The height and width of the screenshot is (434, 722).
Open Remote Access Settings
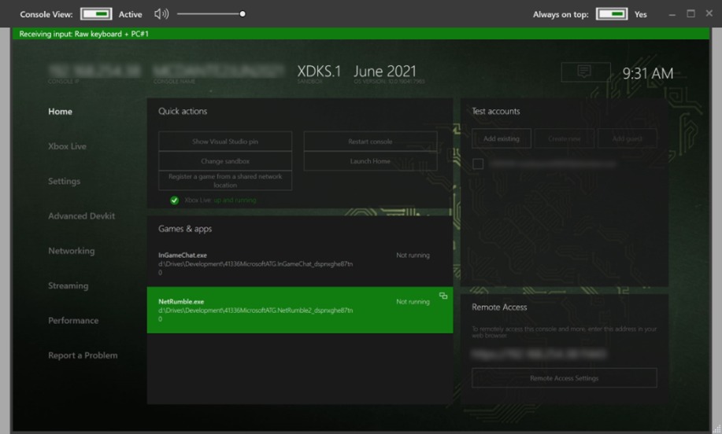point(564,378)
